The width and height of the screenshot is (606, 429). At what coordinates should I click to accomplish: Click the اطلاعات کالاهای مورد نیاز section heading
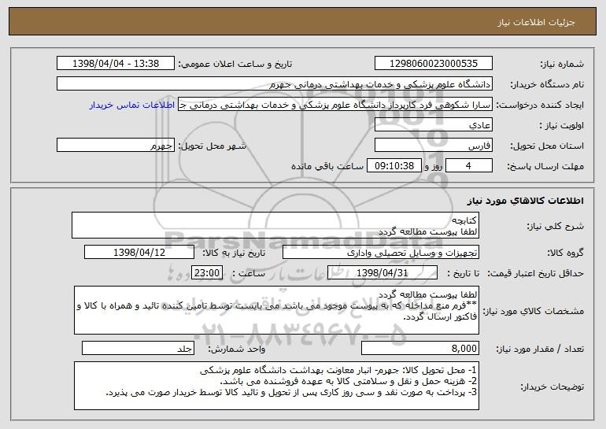point(526,201)
